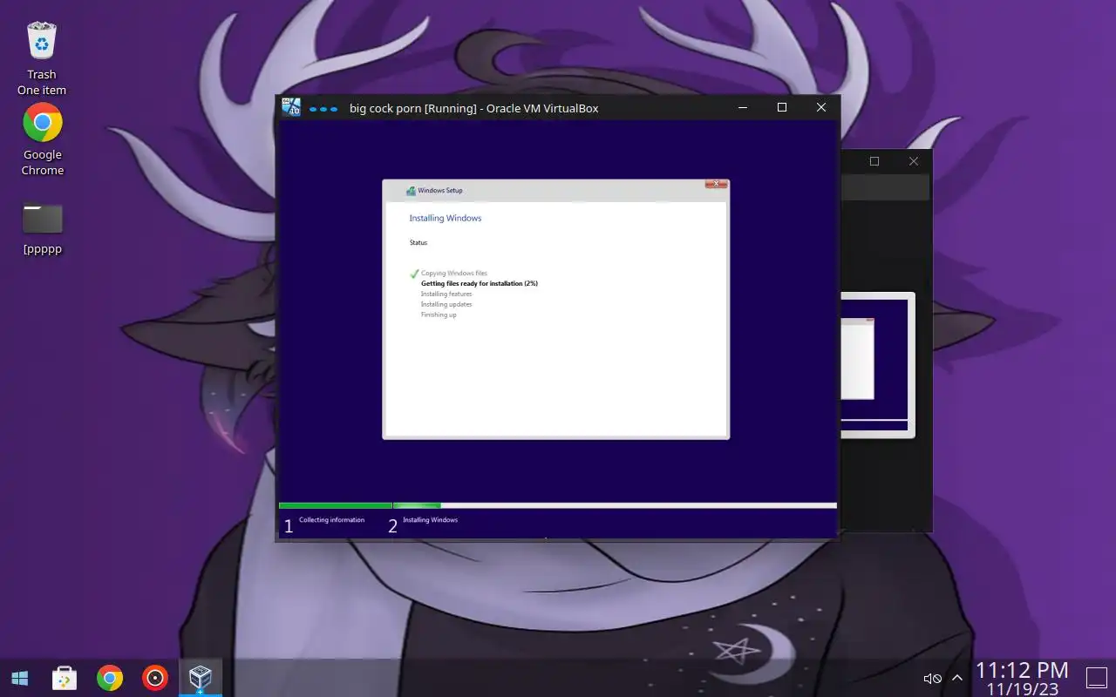Minimize the VirtualBox VM window
Viewport: 1116px width, 697px height.
743,108
